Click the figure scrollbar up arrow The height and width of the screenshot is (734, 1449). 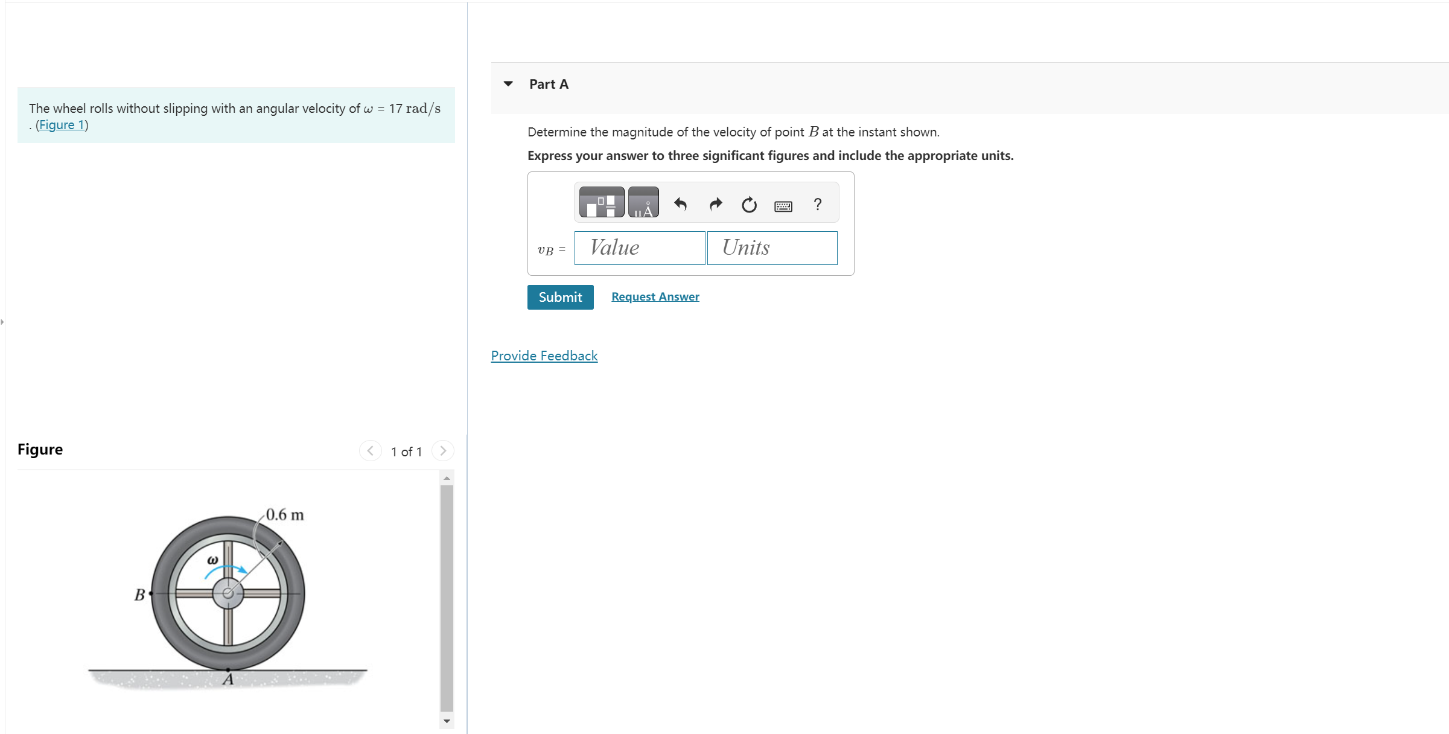pyautogui.click(x=447, y=478)
